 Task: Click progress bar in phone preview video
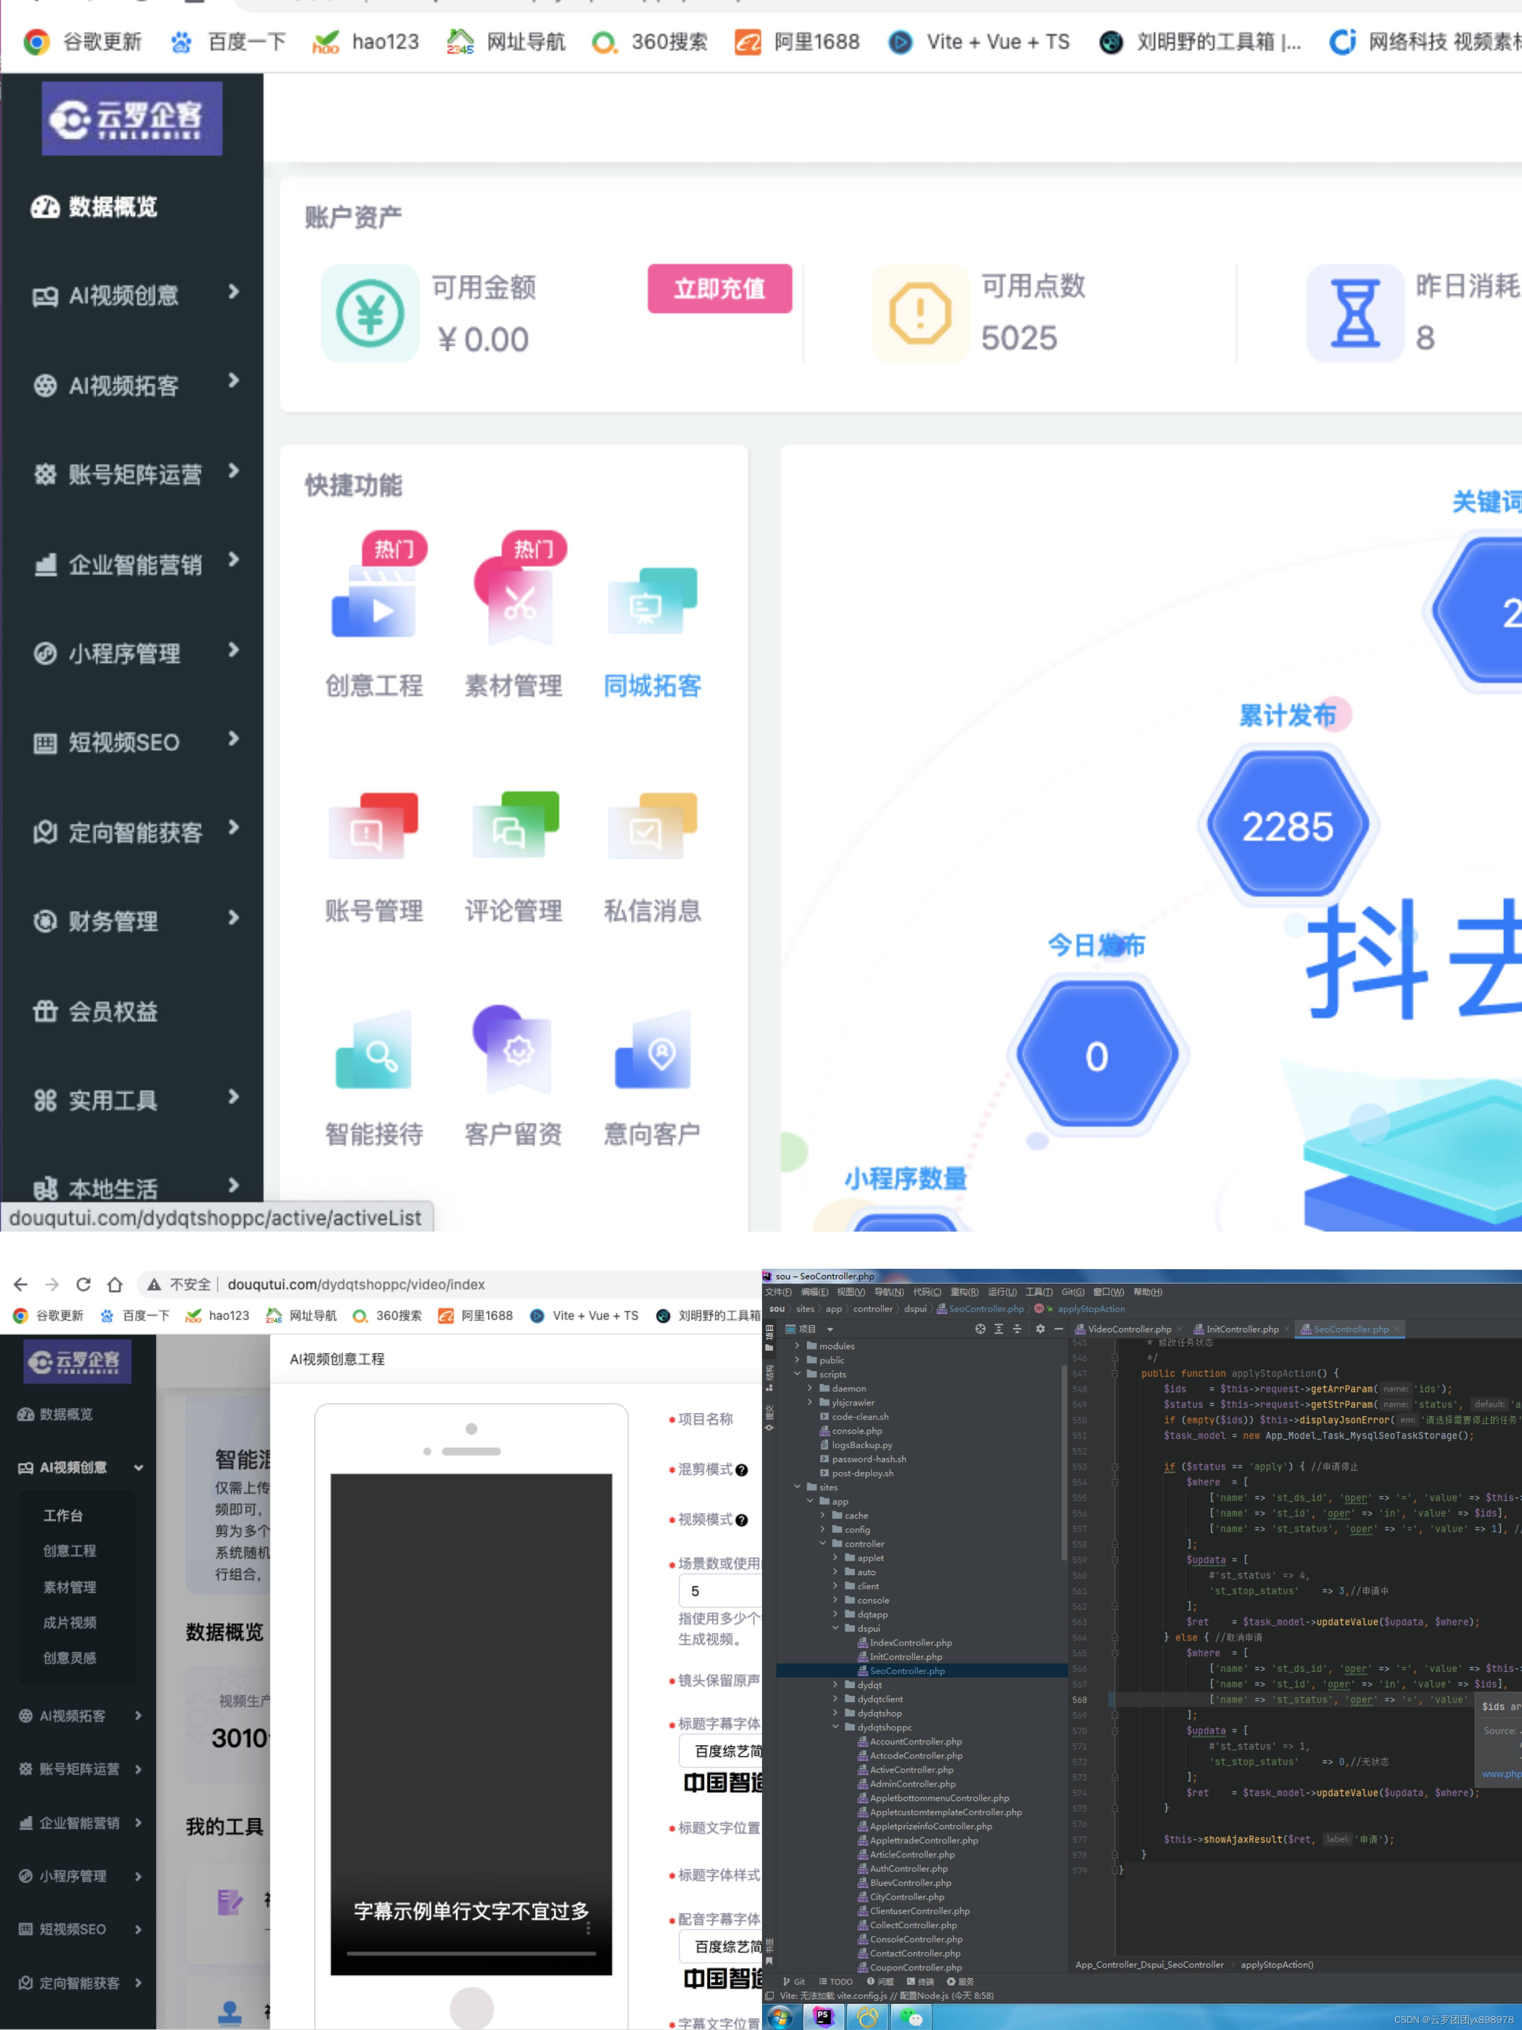(x=471, y=1953)
